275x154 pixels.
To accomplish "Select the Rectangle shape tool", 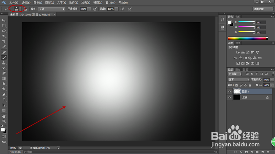I will click(4, 110).
